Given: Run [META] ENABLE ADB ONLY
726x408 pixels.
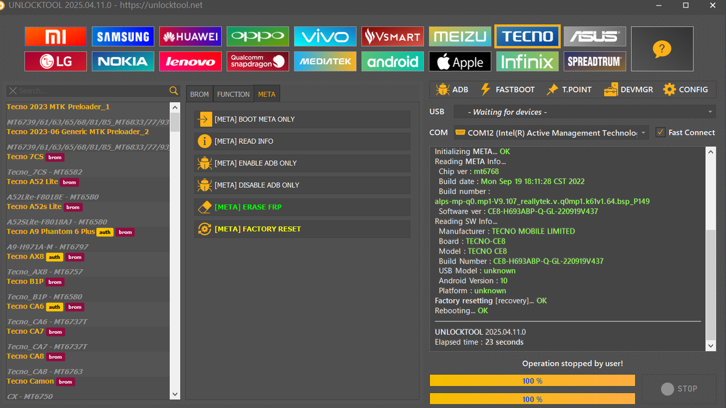Looking at the screenshot, I should click(x=302, y=163).
